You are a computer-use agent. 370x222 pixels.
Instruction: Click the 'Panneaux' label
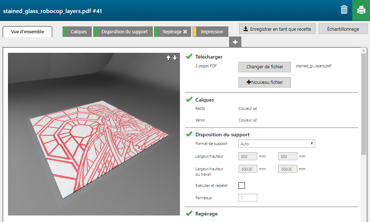[x=204, y=198]
